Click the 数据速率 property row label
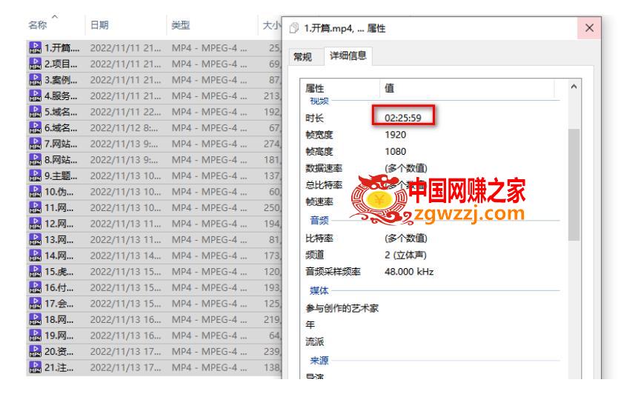 [324, 168]
